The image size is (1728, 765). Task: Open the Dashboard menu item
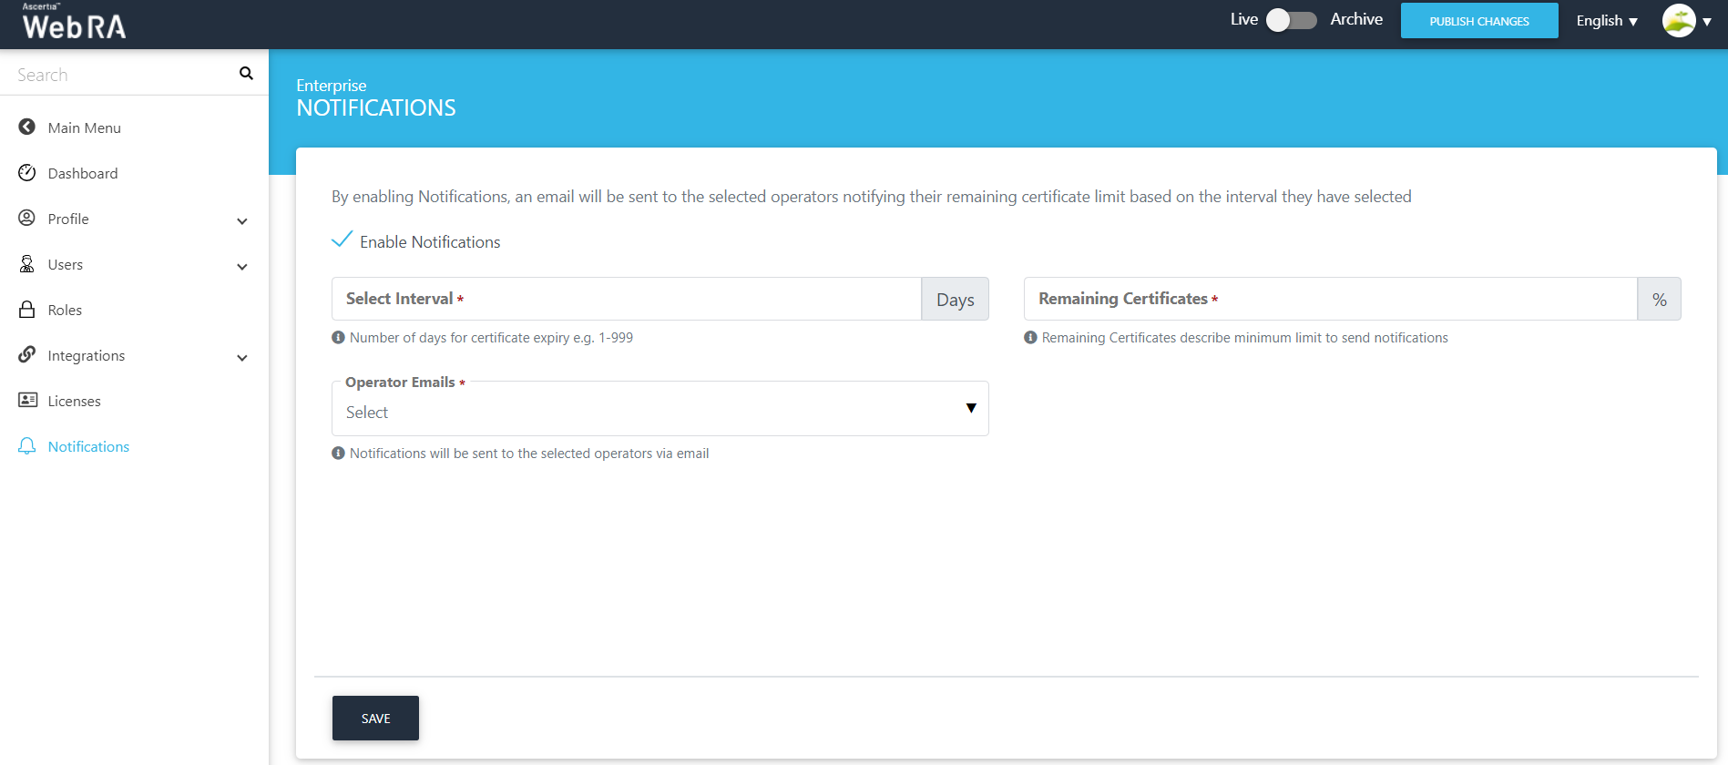pos(83,173)
